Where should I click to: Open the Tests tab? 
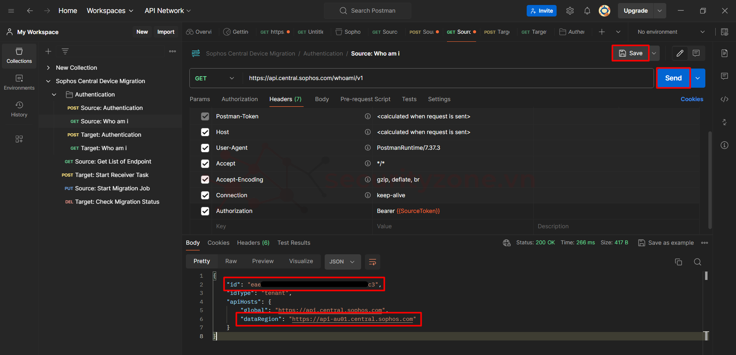pos(409,99)
